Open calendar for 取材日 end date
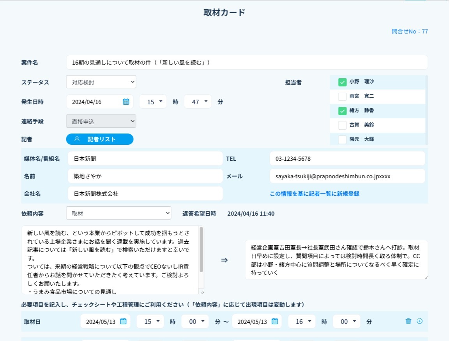 275,322
